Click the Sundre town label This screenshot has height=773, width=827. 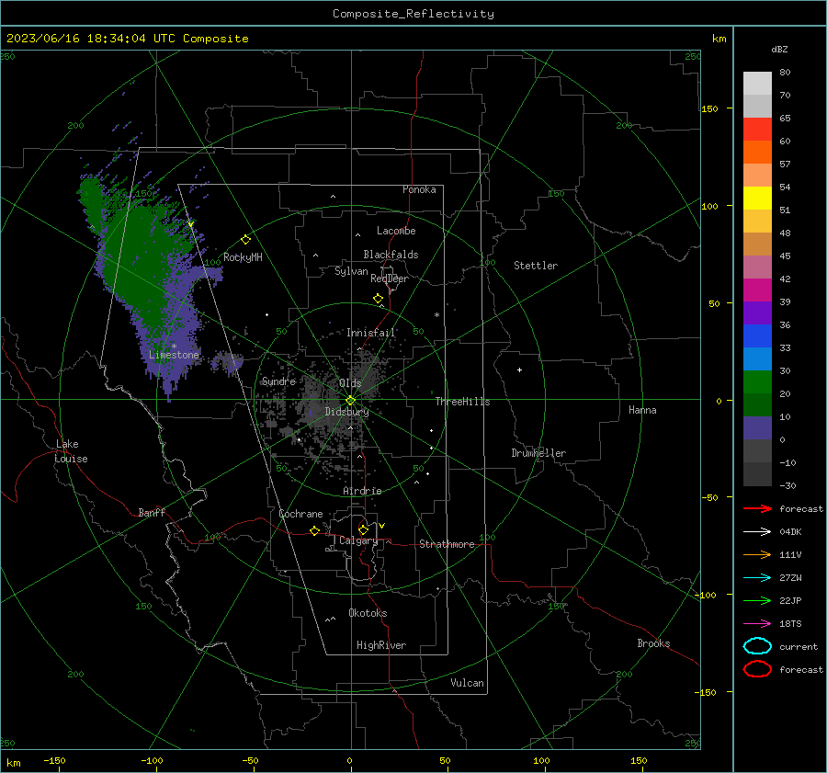(278, 381)
